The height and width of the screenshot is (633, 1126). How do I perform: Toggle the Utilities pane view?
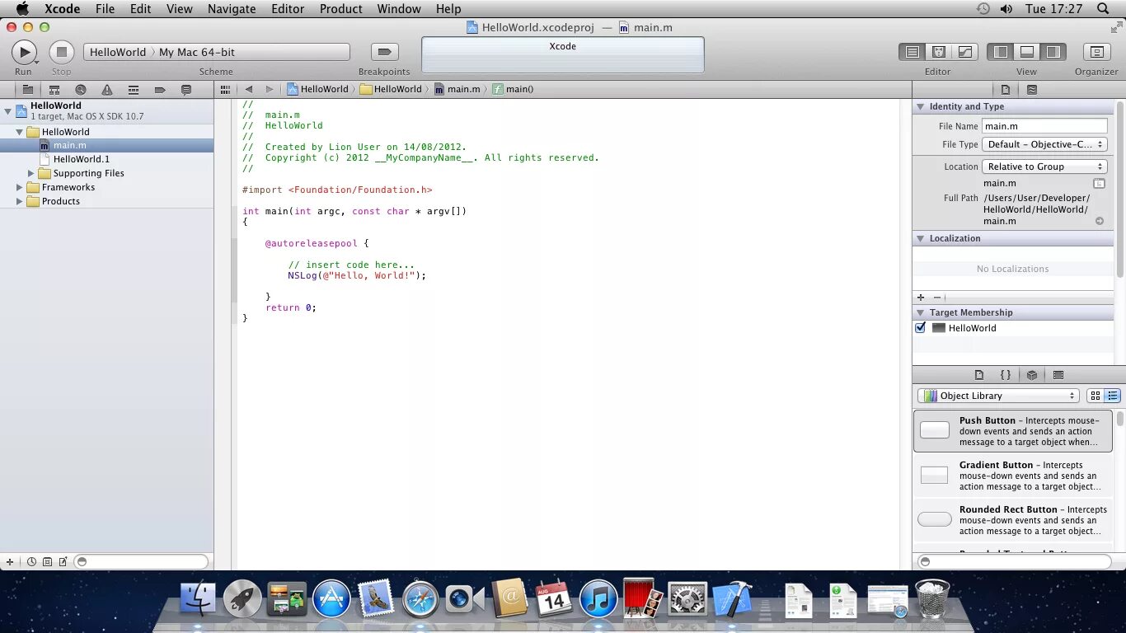point(1053,52)
